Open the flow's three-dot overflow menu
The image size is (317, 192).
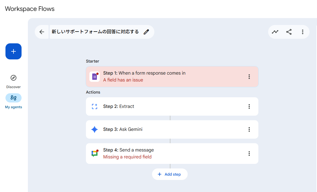302,32
